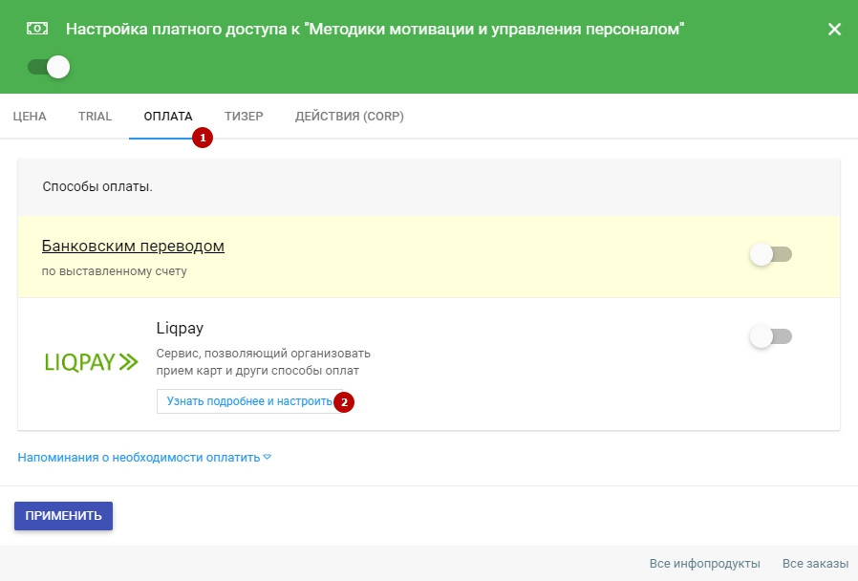Click red step marker number 2
The height and width of the screenshot is (581, 858).
pyautogui.click(x=345, y=402)
